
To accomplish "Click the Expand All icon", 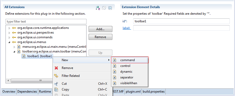I will [104, 8].
